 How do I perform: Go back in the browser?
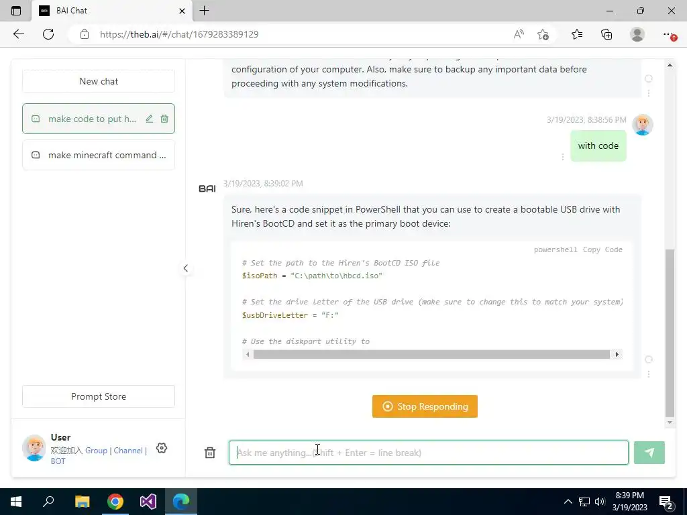pyautogui.click(x=18, y=34)
